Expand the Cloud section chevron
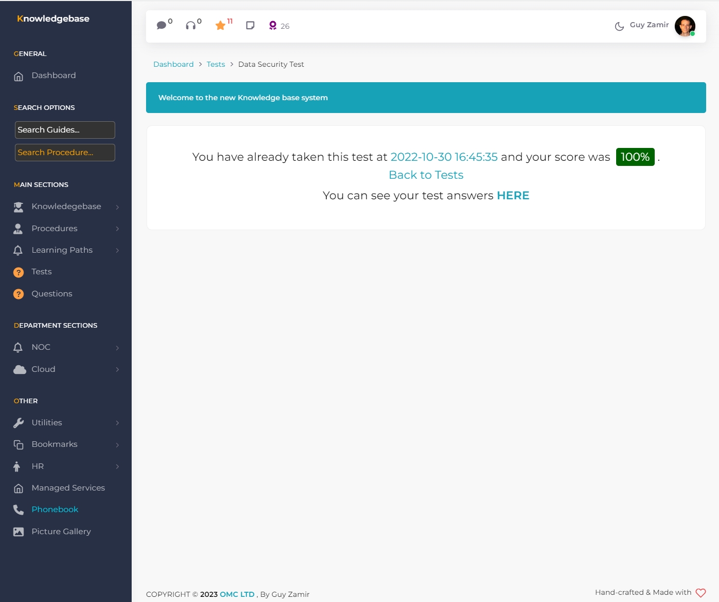719x602 pixels. pyautogui.click(x=117, y=369)
